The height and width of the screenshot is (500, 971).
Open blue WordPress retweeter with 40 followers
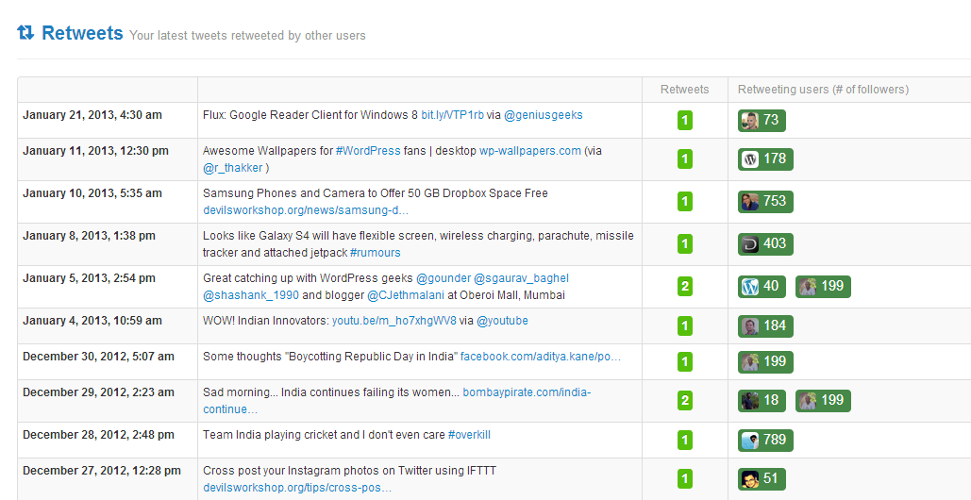[x=762, y=287]
